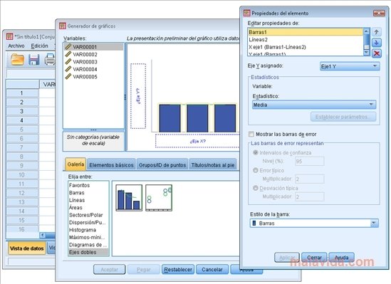Select the VAR00002 scale variable
The height and width of the screenshot is (284, 391).
click(93, 54)
